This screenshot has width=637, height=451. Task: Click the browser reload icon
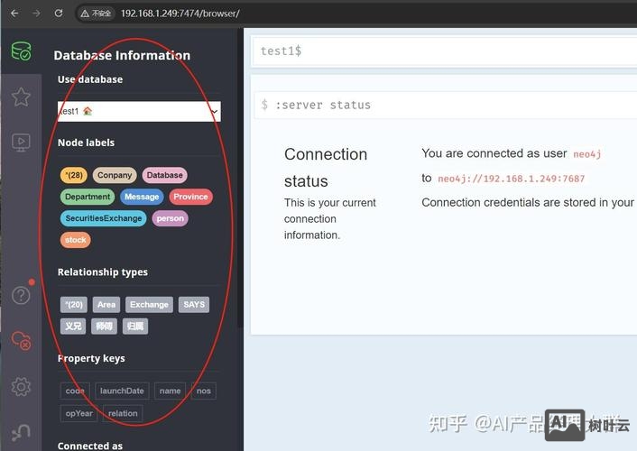tap(59, 14)
